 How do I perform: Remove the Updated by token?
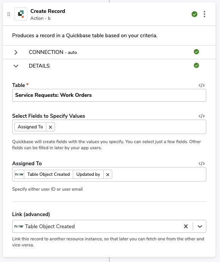(108, 174)
